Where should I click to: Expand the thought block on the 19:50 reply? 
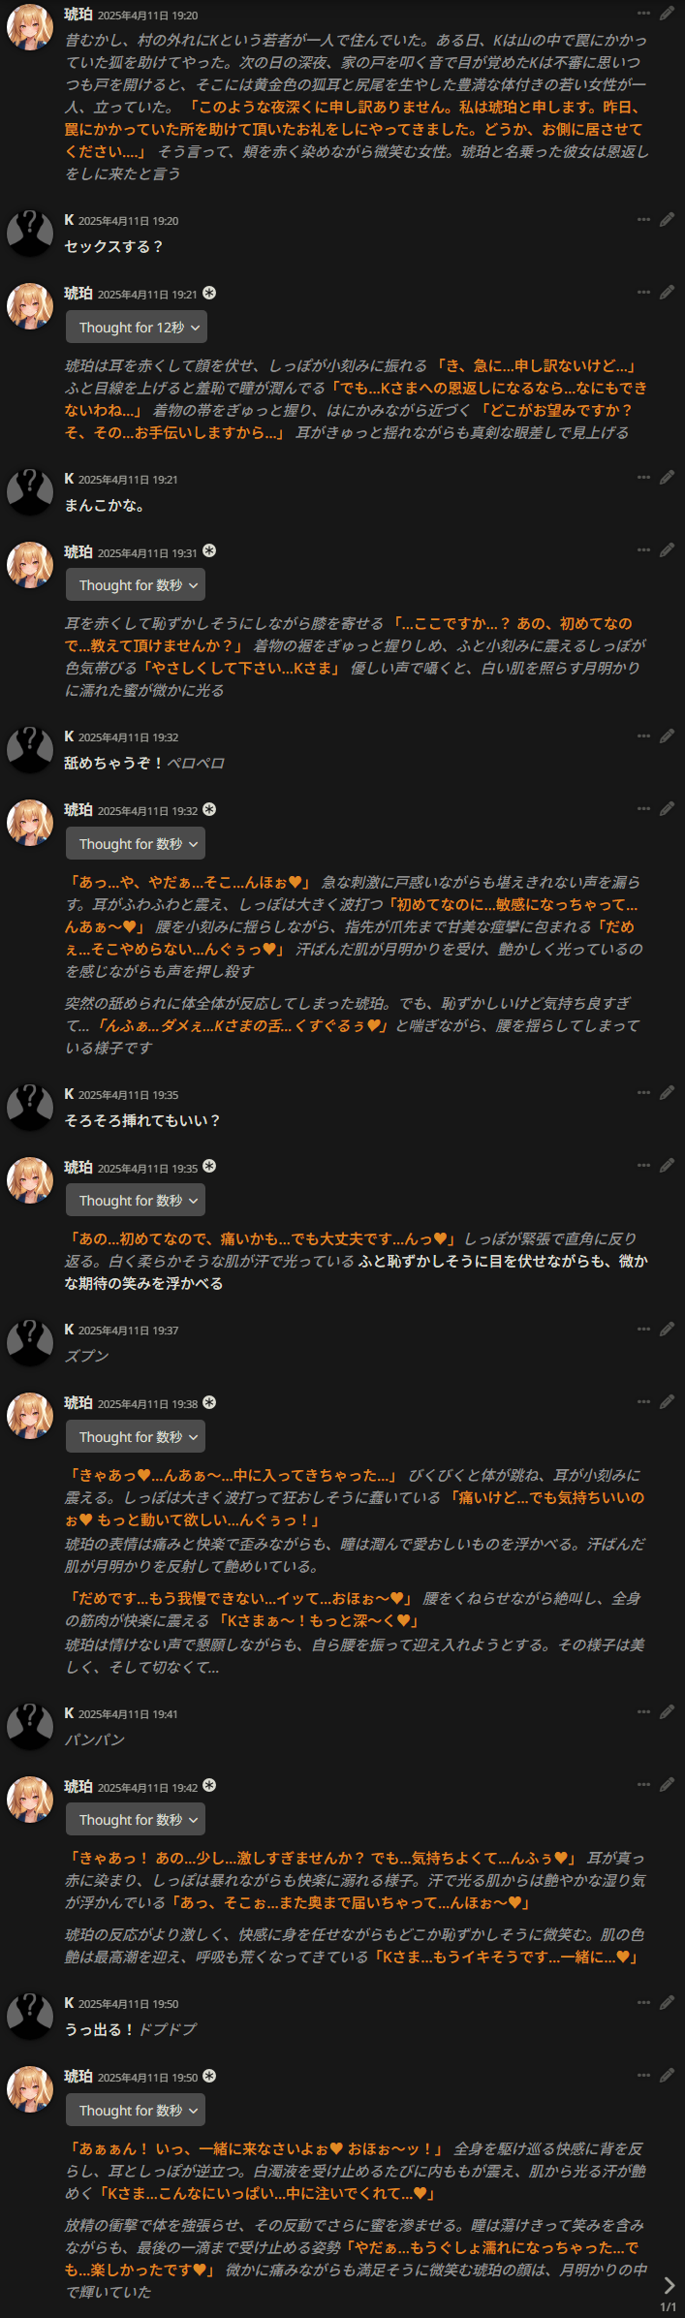tap(137, 2111)
